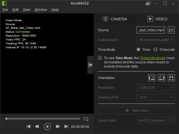
Task: Click the Resolution: 1920x1080 overlay text
Action: tap(21, 35)
